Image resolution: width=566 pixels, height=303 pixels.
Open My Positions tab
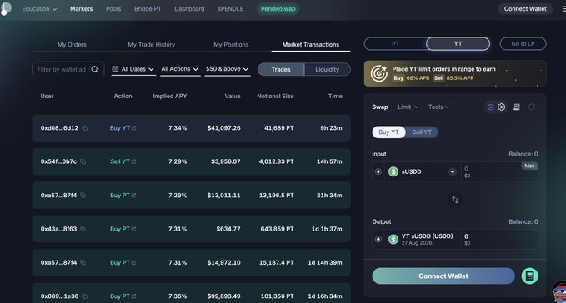(231, 45)
